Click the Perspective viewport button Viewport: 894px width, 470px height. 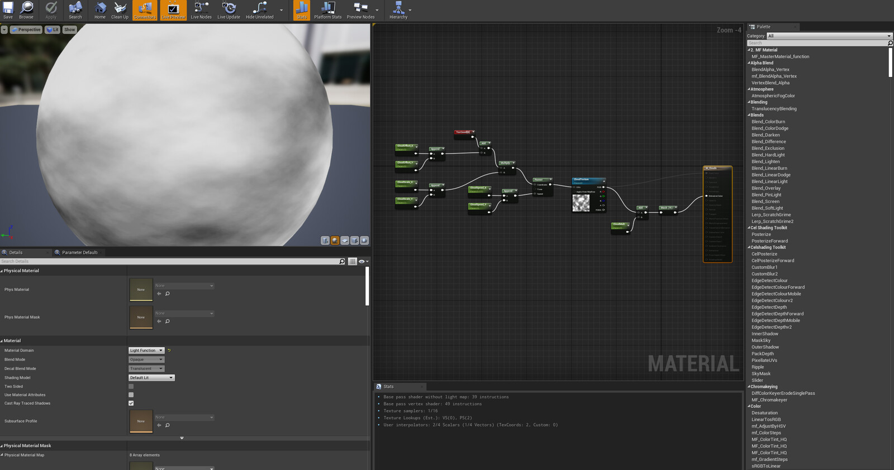pos(26,30)
